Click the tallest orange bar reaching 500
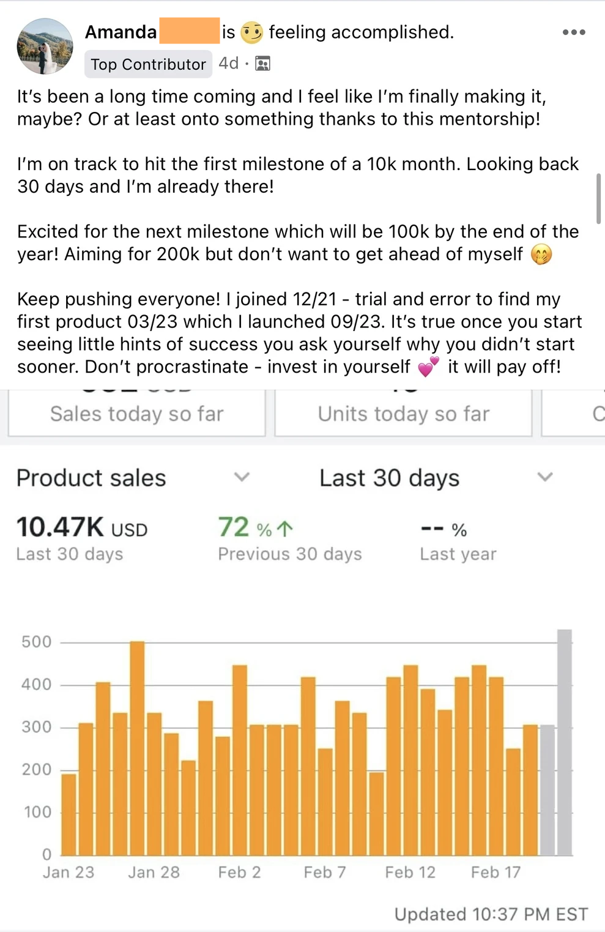 click(x=137, y=748)
